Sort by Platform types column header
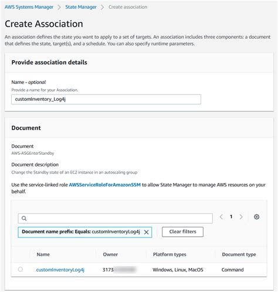 [169, 254]
